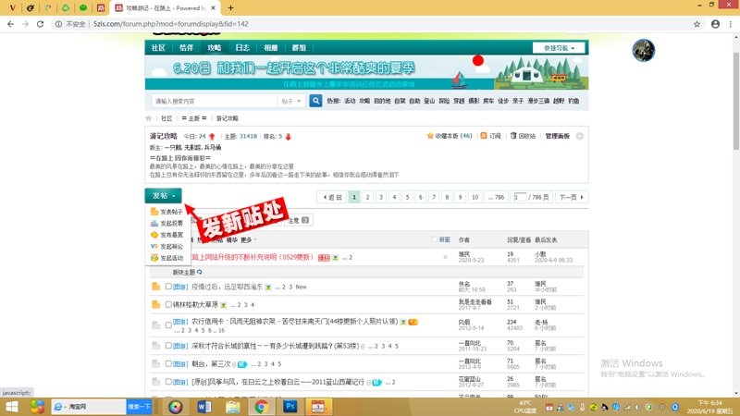Bookmark this page with the star icon
This screenshot has width=740, height=416.
click(697, 24)
